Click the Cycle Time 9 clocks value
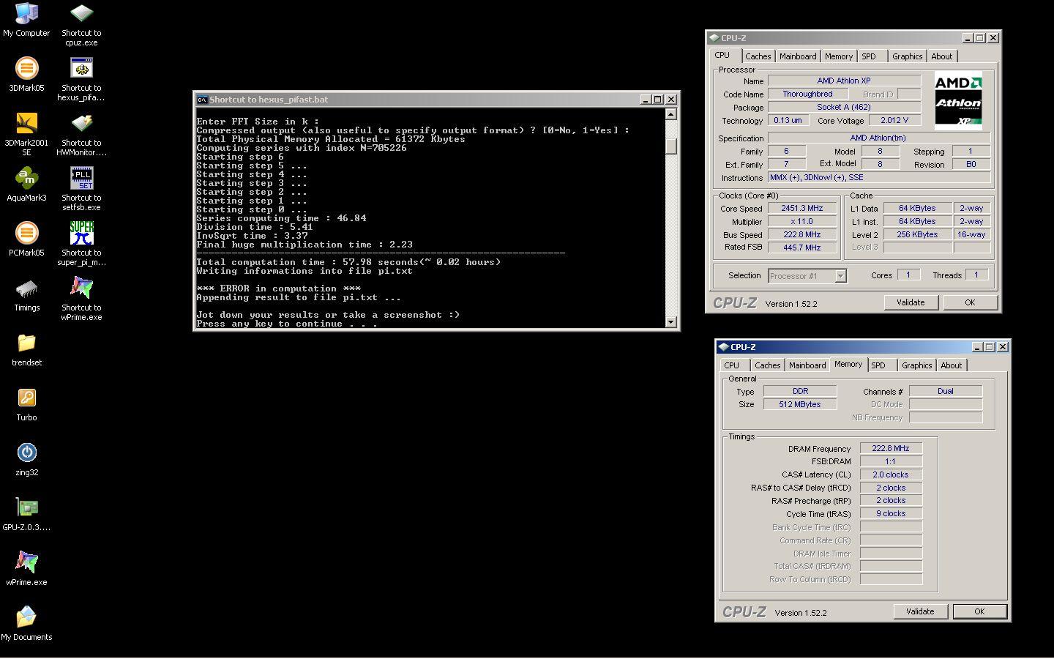Screen dimensions: 1054x659 (891, 514)
